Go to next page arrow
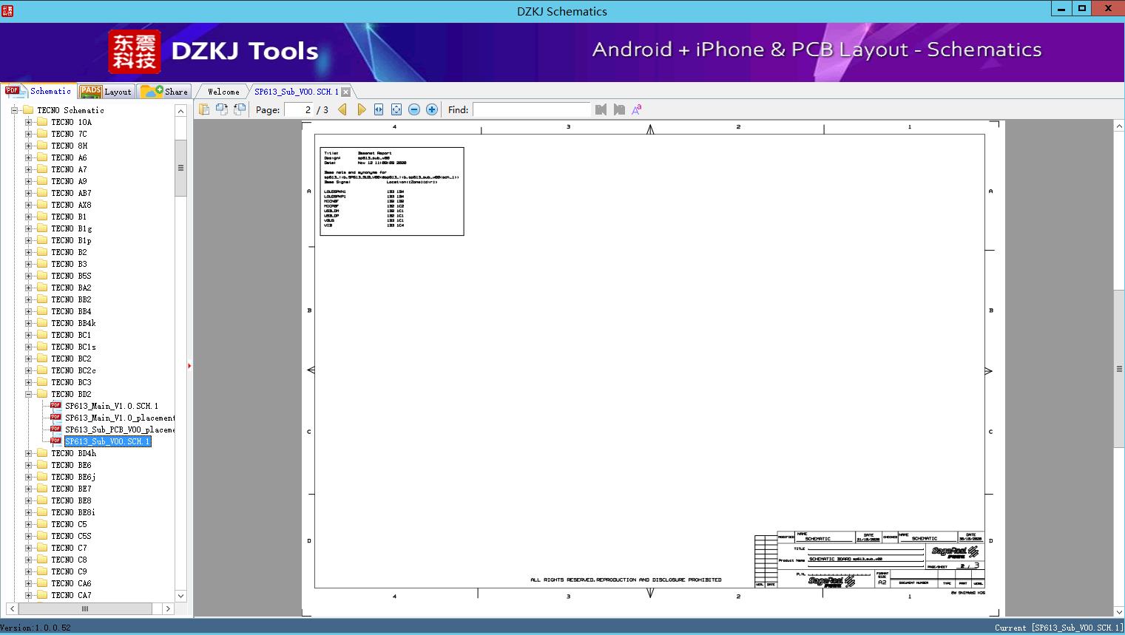Image resolution: width=1125 pixels, height=635 pixels. (361, 109)
